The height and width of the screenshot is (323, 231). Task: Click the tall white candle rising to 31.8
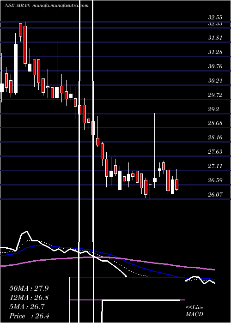pos(16,68)
